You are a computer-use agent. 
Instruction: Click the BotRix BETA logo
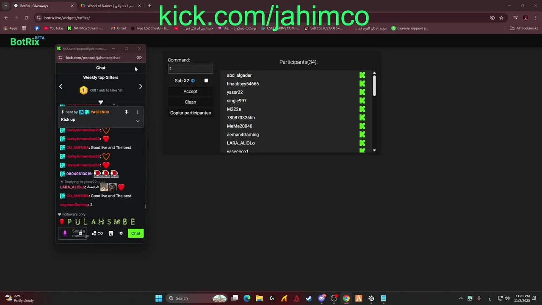(x=28, y=41)
